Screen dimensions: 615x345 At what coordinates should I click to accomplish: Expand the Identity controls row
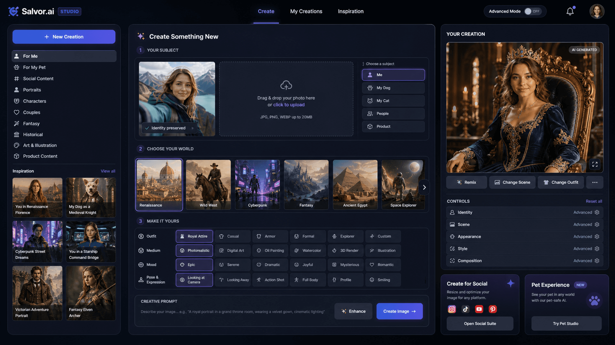click(525, 212)
